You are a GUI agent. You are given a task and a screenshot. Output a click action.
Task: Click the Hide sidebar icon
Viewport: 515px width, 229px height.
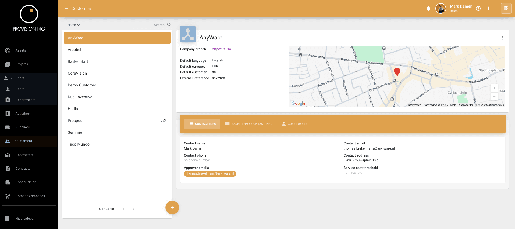pos(7,219)
